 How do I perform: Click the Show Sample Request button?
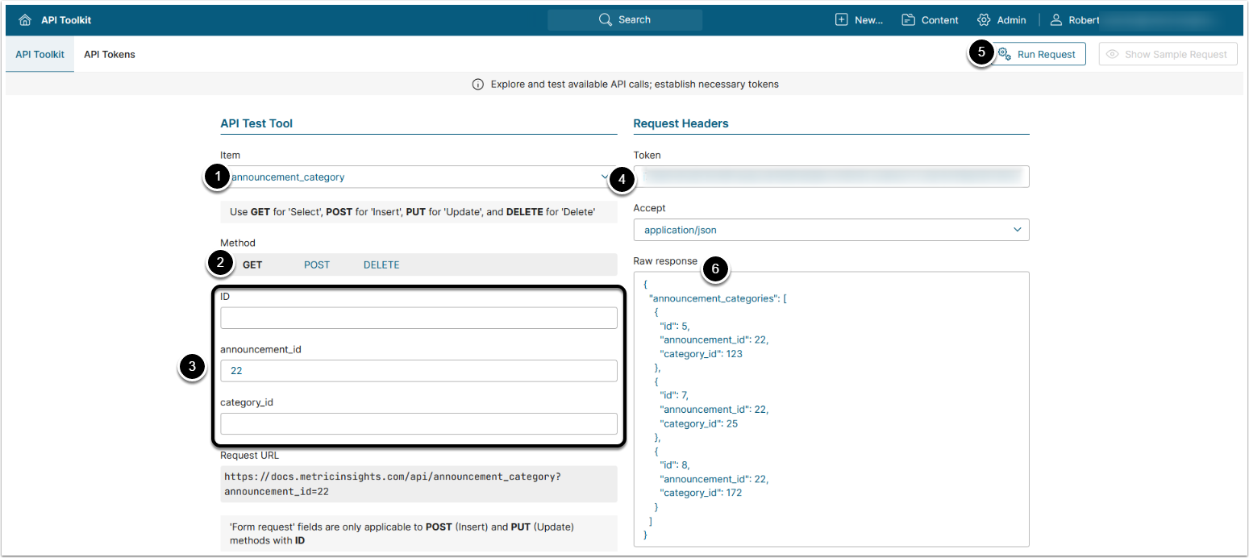pos(1168,54)
